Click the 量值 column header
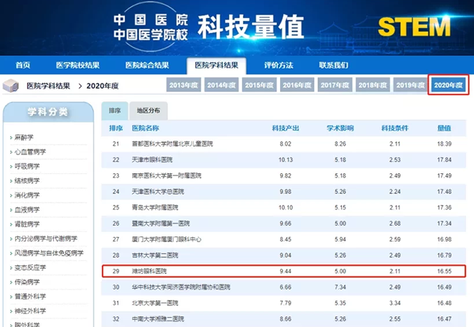Viewport: 474px width, 327px height. [444, 128]
